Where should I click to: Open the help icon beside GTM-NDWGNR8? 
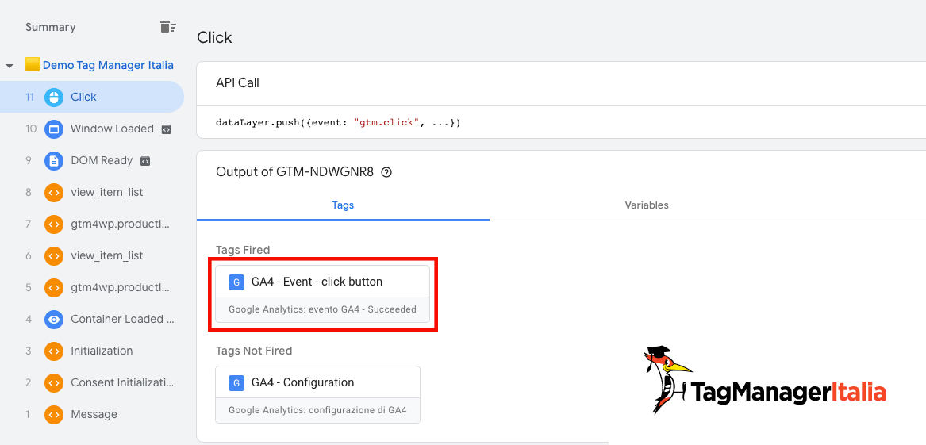(x=386, y=172)
